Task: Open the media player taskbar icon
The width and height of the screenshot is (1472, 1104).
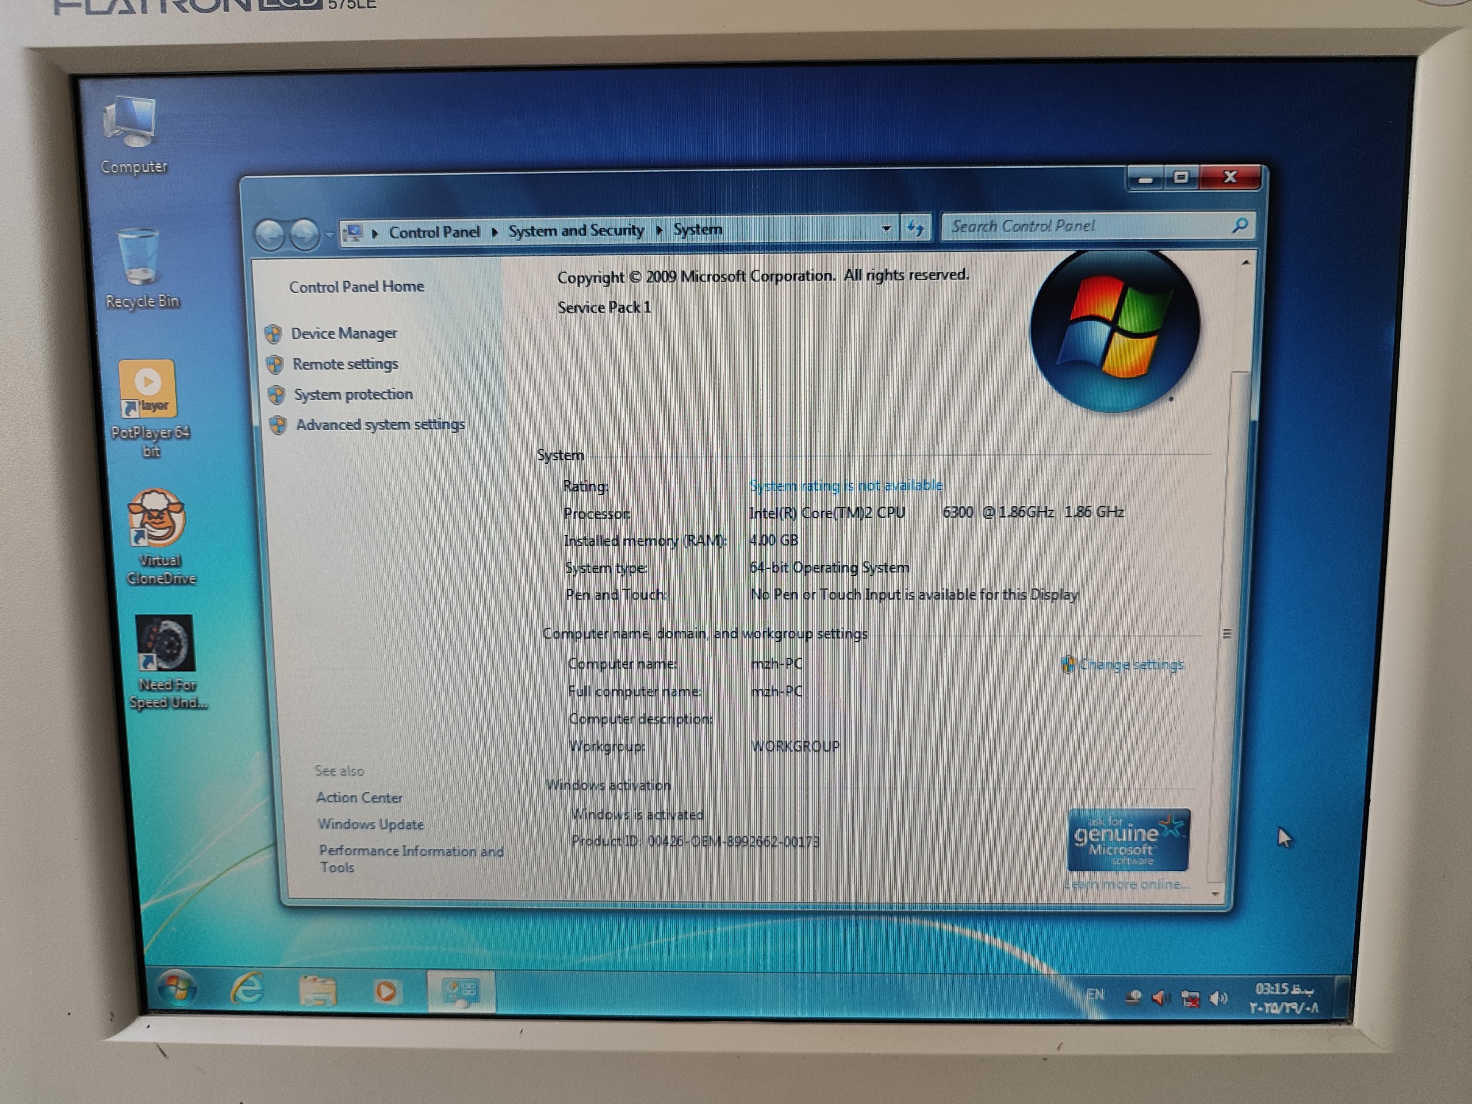Action: click(x=386, y=991)
